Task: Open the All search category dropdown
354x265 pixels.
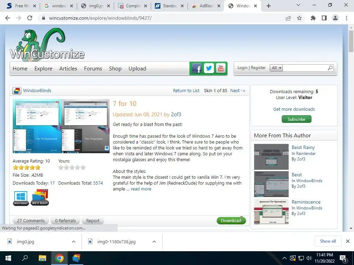Action: tap(276, 68)
